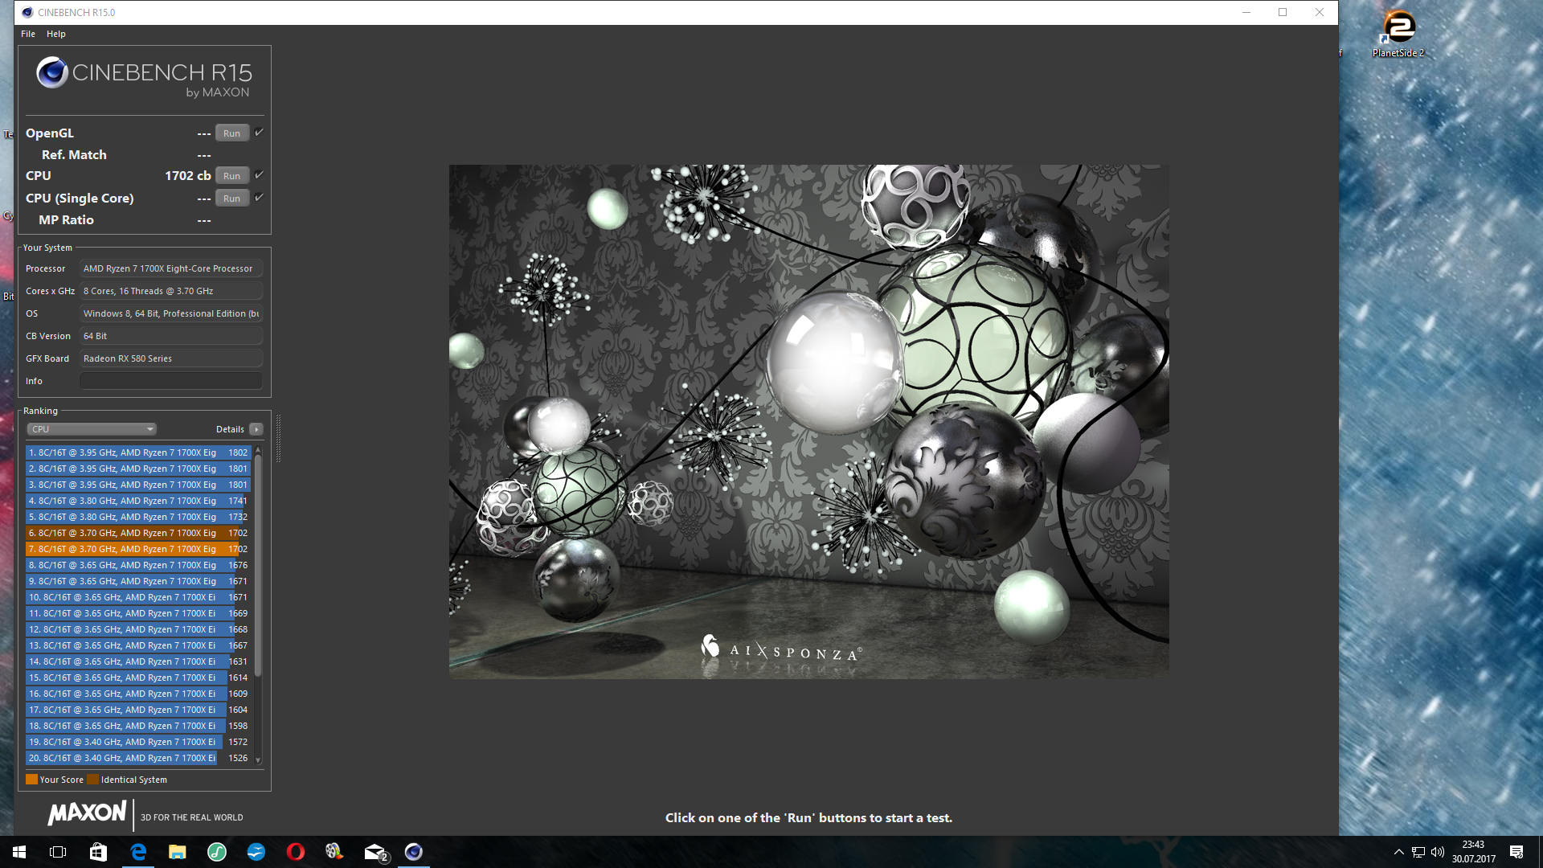Toggle the CPU (Single Core) checkbox
The width and height of the screenshot is (1543, 868).
pyautogui.click(x=259, y=198)
